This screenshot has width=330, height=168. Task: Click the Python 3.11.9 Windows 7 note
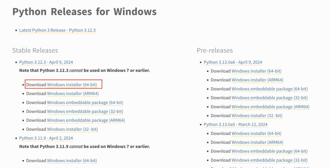pyautogui.click(x=84, y=146)
